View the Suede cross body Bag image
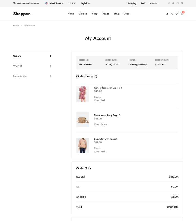The image size is (196, 221). point(83,120)
